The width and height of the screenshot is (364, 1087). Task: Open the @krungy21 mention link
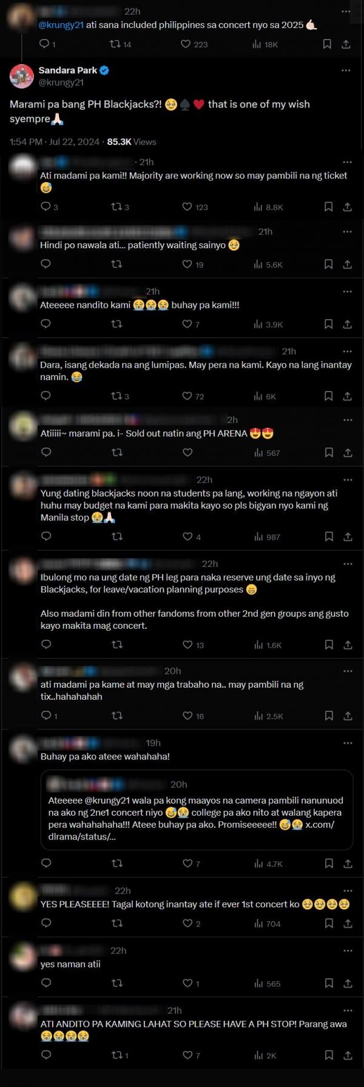click(x=61, y=25)
